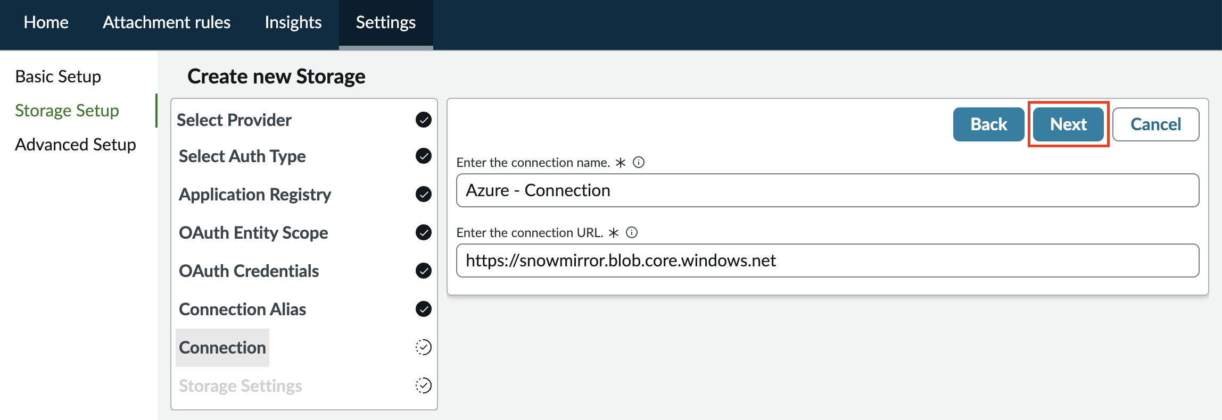Click the Application Registry checkmark icon

coord(424,194)
